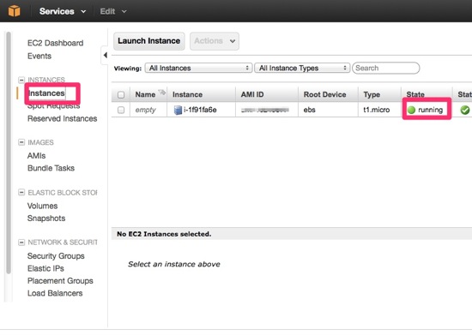This screenshot has width=472, height=335.
Task: Open Bundle Tasks
Action: [x=51, y=168]
